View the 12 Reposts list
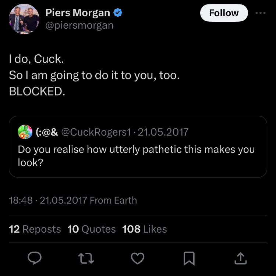 click(35, 229)
